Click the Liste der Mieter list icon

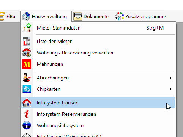coord(27,41)
